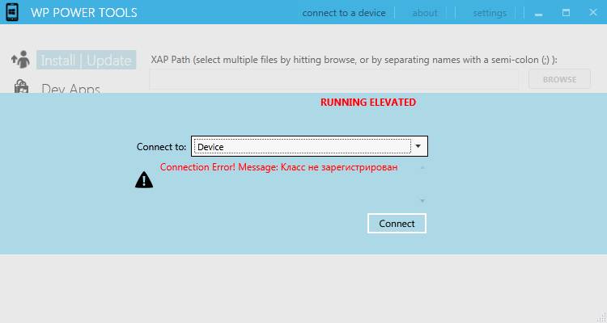Open the Connect to Device combo box
This screenshot has height=323, width=607.
309,146
